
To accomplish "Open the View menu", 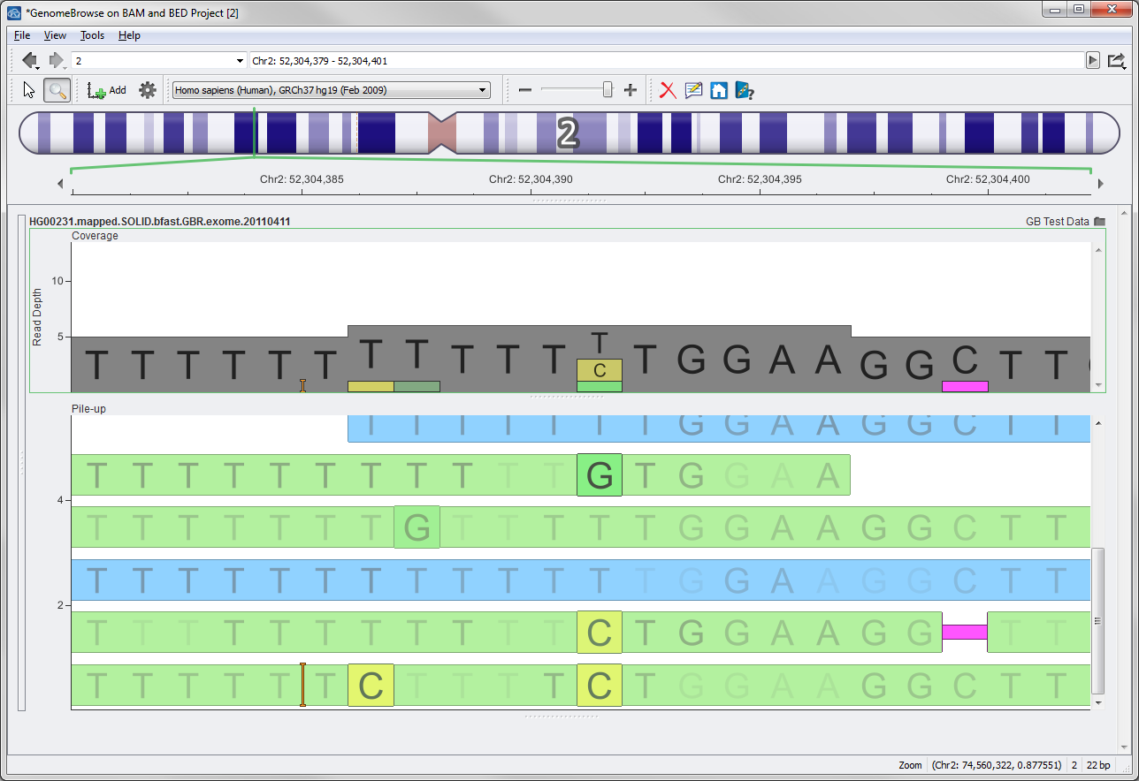I will [x=55, y=35].
